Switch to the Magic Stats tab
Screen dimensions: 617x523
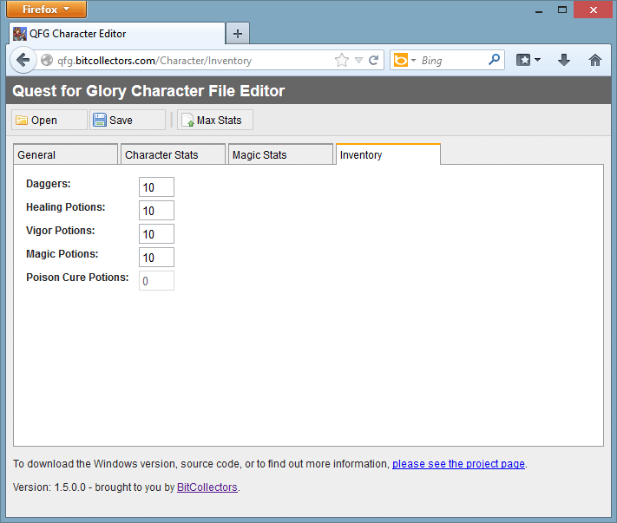point(280,154)
